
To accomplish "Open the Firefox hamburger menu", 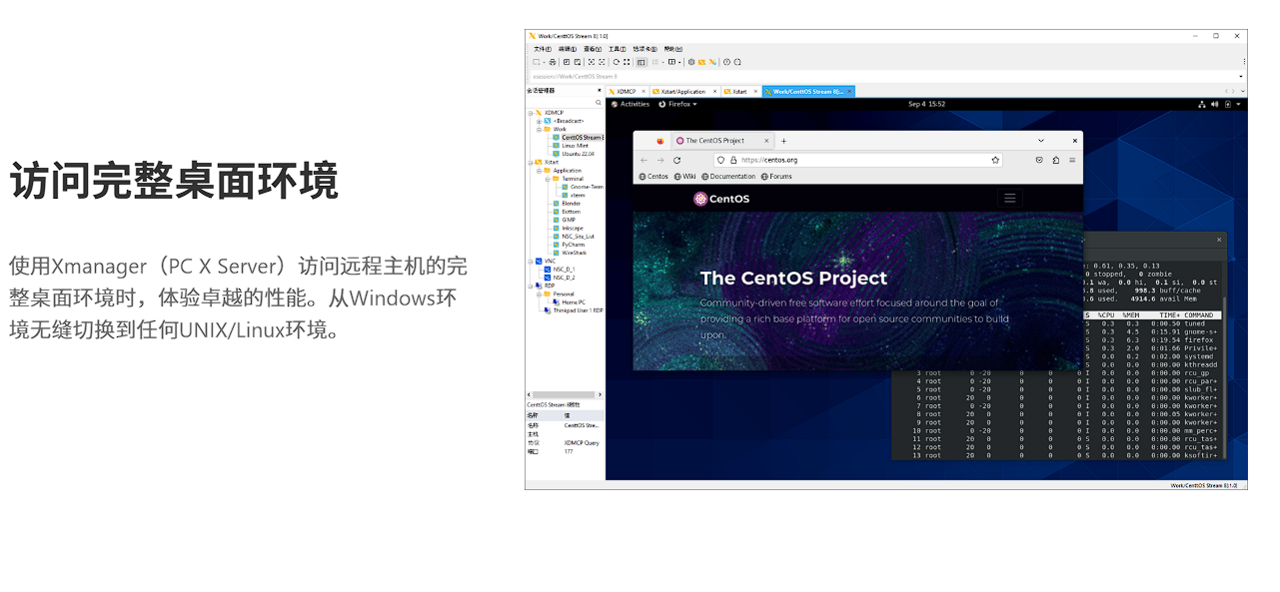I will pyautogui.click(x=1072, y=160).
